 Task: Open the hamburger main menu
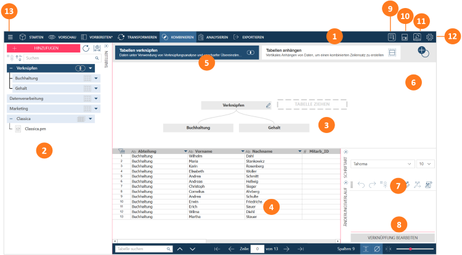tap(10, 37)
